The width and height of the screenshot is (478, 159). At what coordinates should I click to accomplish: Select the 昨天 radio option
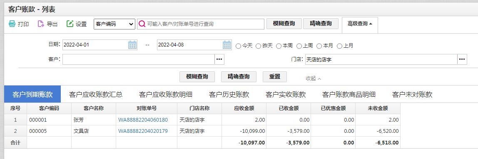pyautogui.click(x=258, y=46)
